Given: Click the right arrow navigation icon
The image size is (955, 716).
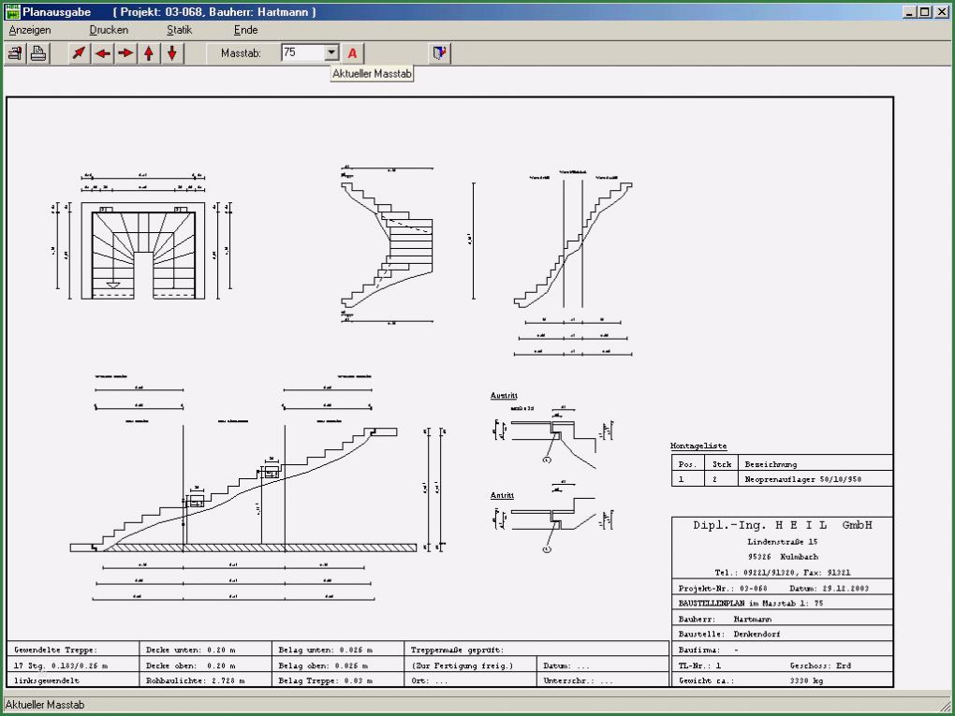Looking at the screenshot, I should (127, 52).
